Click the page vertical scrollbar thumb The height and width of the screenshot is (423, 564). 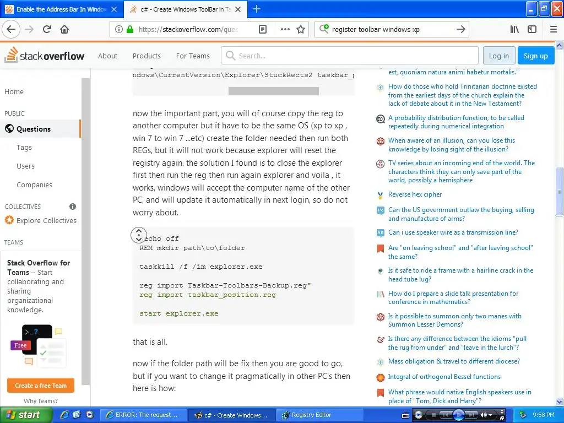coord(560,191)
